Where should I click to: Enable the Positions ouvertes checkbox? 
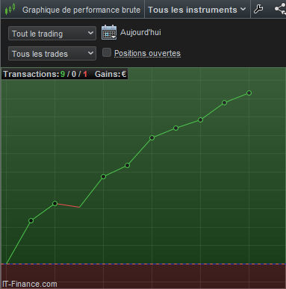[x=107, y=52]
